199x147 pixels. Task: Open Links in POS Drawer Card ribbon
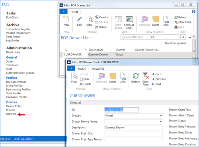coord(123,78)
